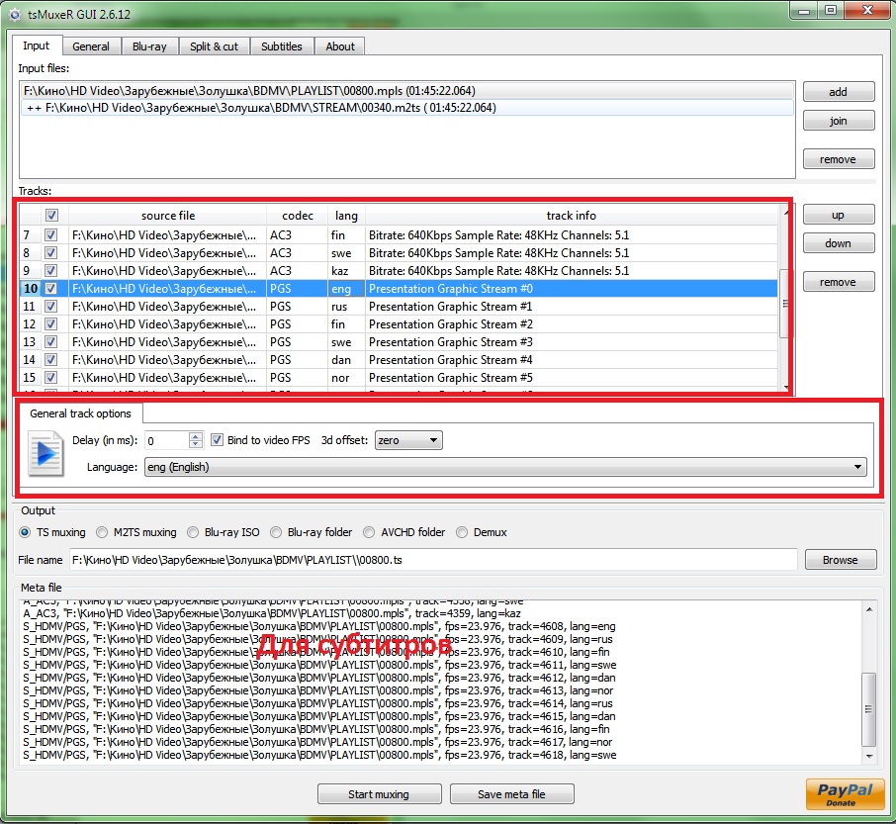Viewport: 896px width, 824px height.
Task: Uncheck track 14 dan PGS checkbox
Action: coord(50,359)
